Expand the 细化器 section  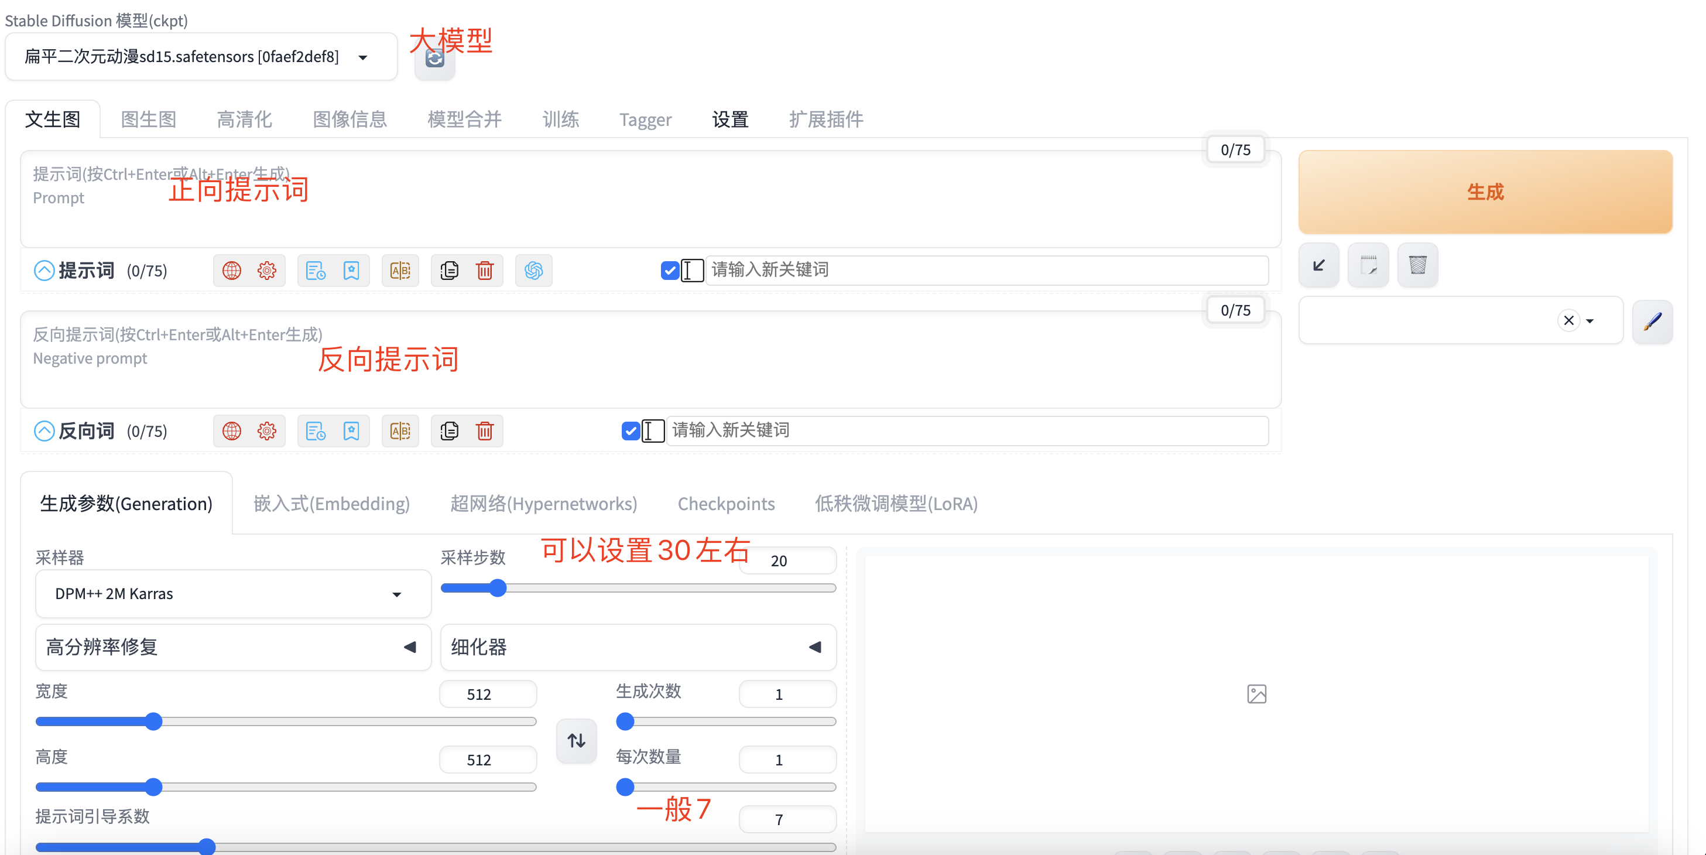coord(638,647)
